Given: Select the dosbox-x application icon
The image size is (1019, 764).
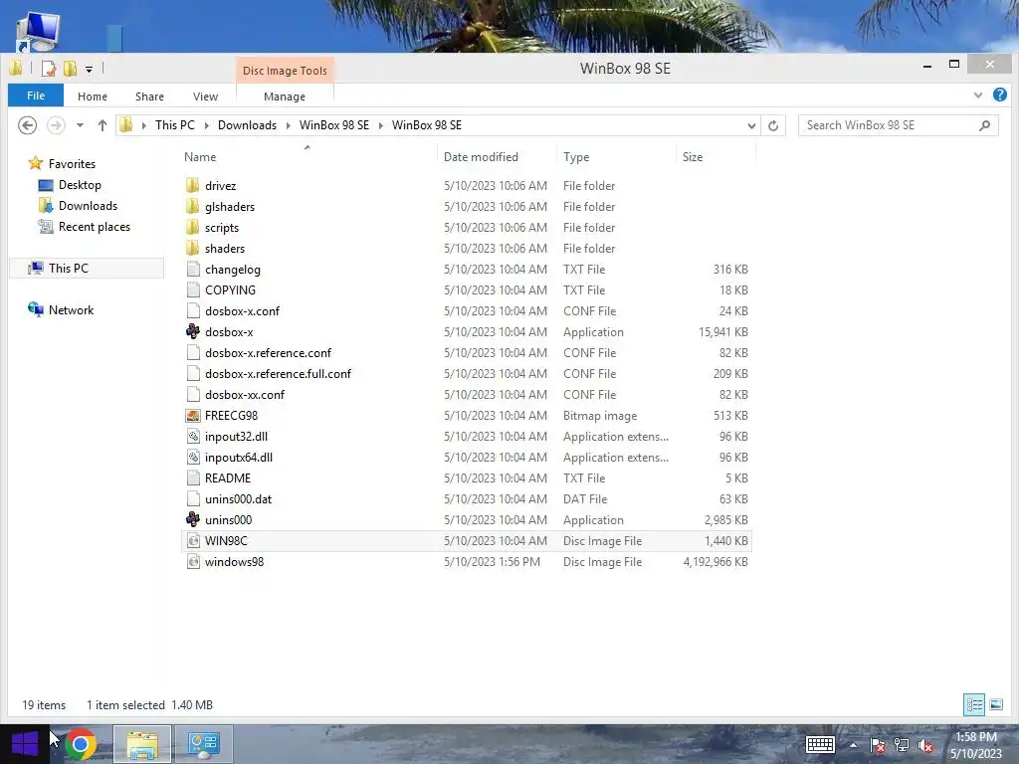Looking at the screenshot, I should [192, 332].
